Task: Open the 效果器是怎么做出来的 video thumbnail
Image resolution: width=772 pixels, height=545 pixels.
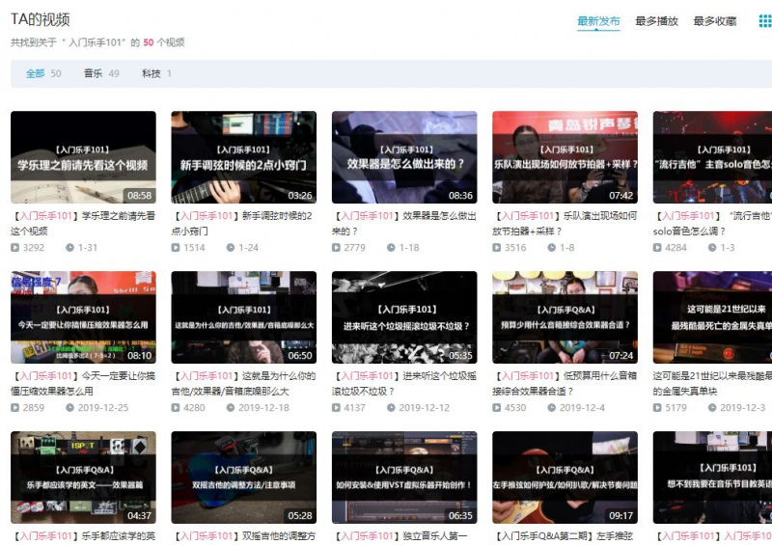Action: 404,157
